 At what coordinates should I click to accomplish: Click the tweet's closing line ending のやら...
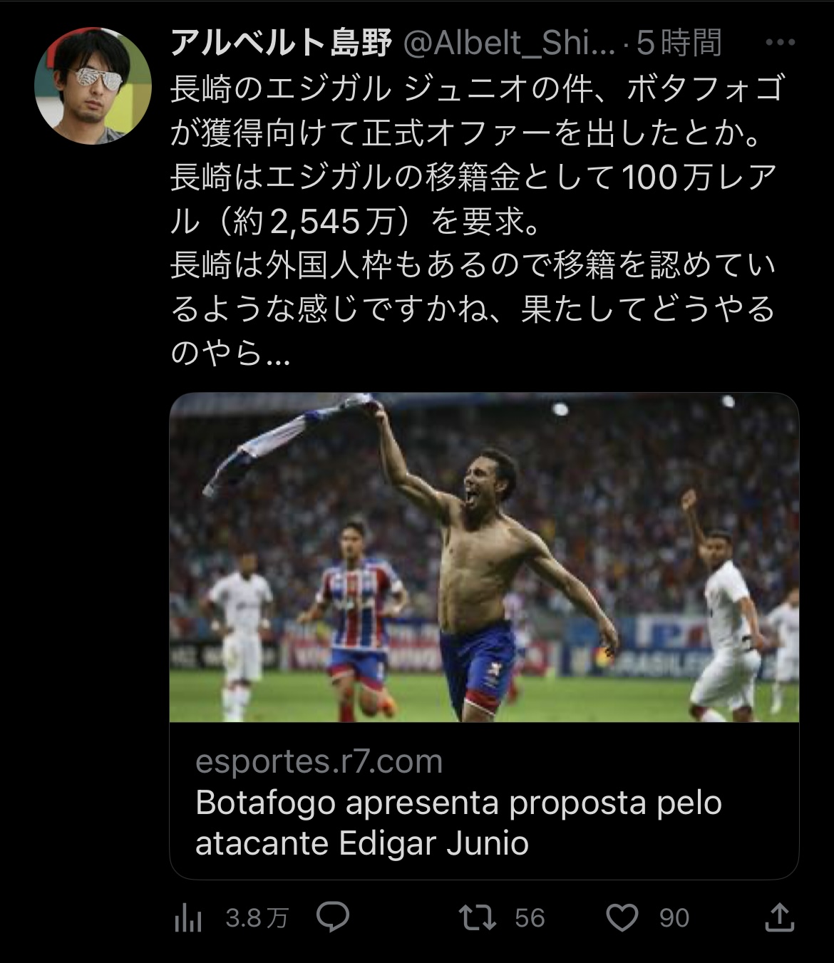(x=230, y=354)
